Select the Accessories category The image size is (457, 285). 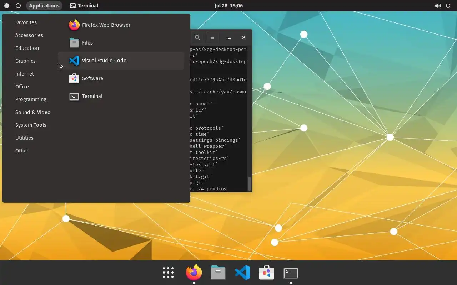point(29,35)
